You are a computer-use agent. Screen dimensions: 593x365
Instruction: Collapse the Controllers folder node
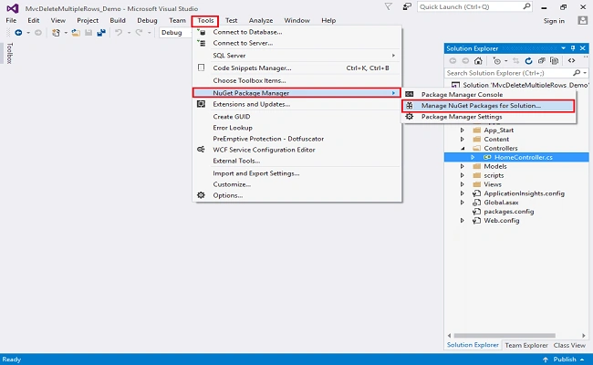coord(463,148)
